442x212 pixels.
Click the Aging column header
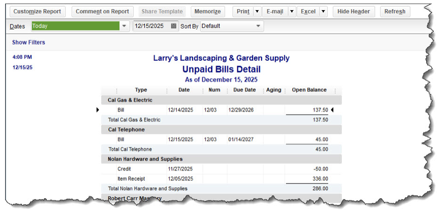(273, 90)
